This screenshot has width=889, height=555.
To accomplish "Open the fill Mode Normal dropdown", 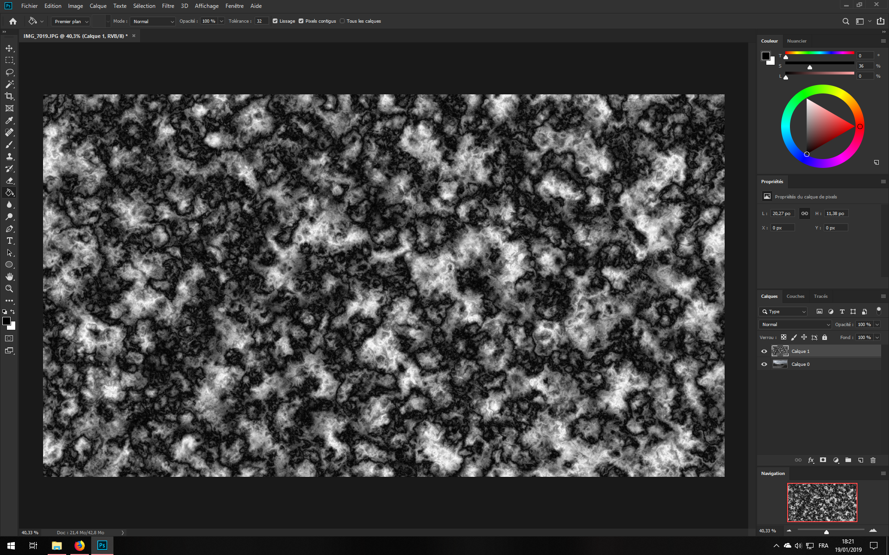I will [153, 21].
